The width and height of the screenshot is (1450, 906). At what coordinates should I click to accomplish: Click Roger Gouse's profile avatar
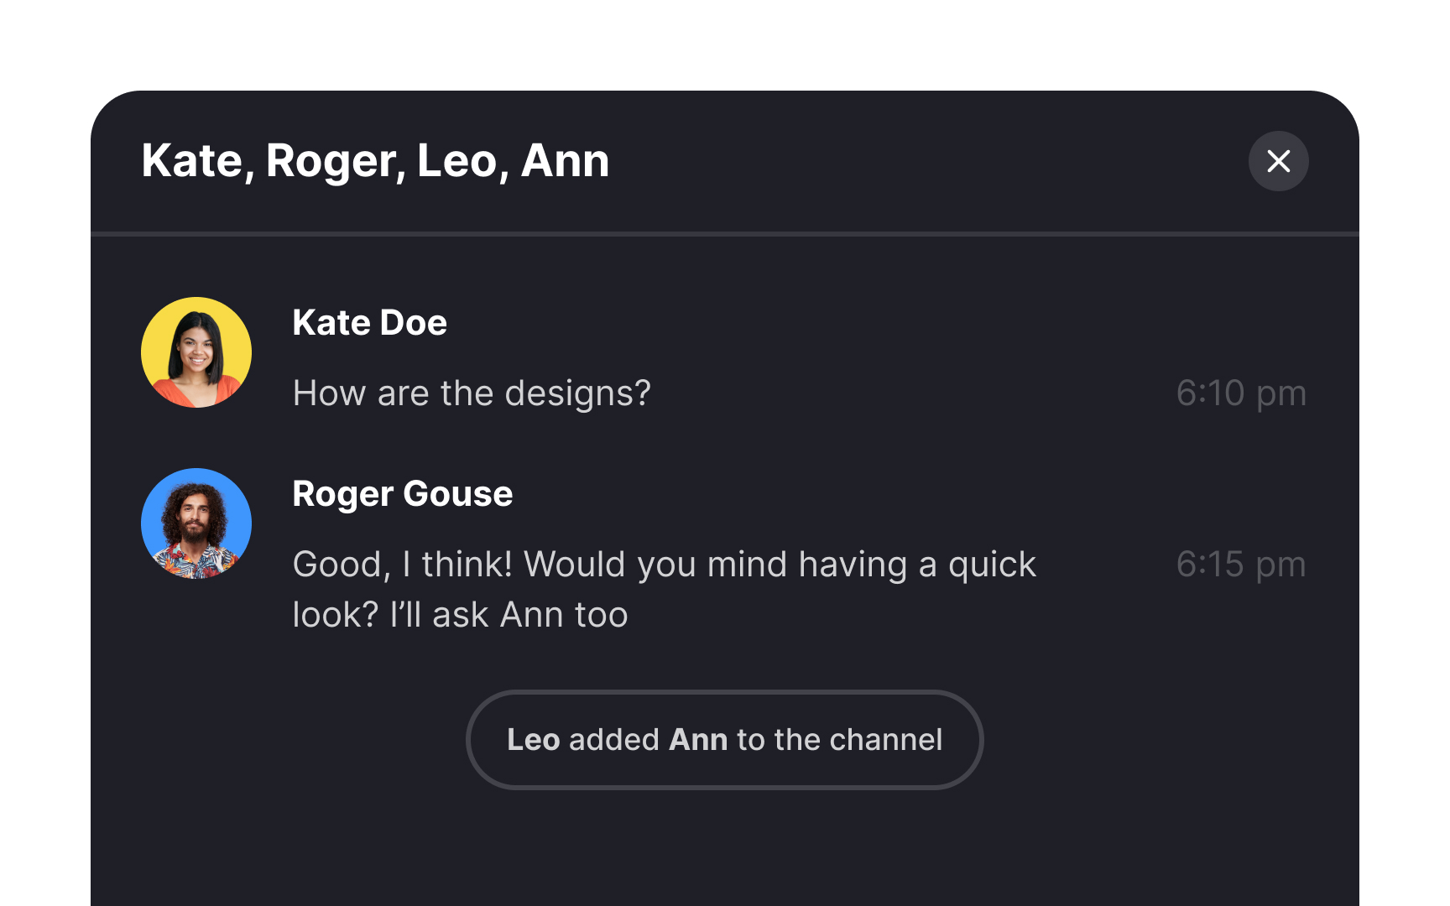tap(196, 522)
